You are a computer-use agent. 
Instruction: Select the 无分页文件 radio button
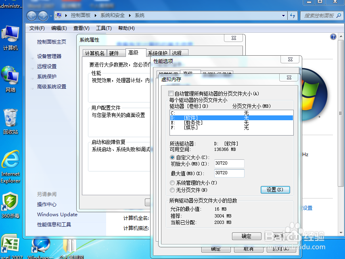coord(171,190)
